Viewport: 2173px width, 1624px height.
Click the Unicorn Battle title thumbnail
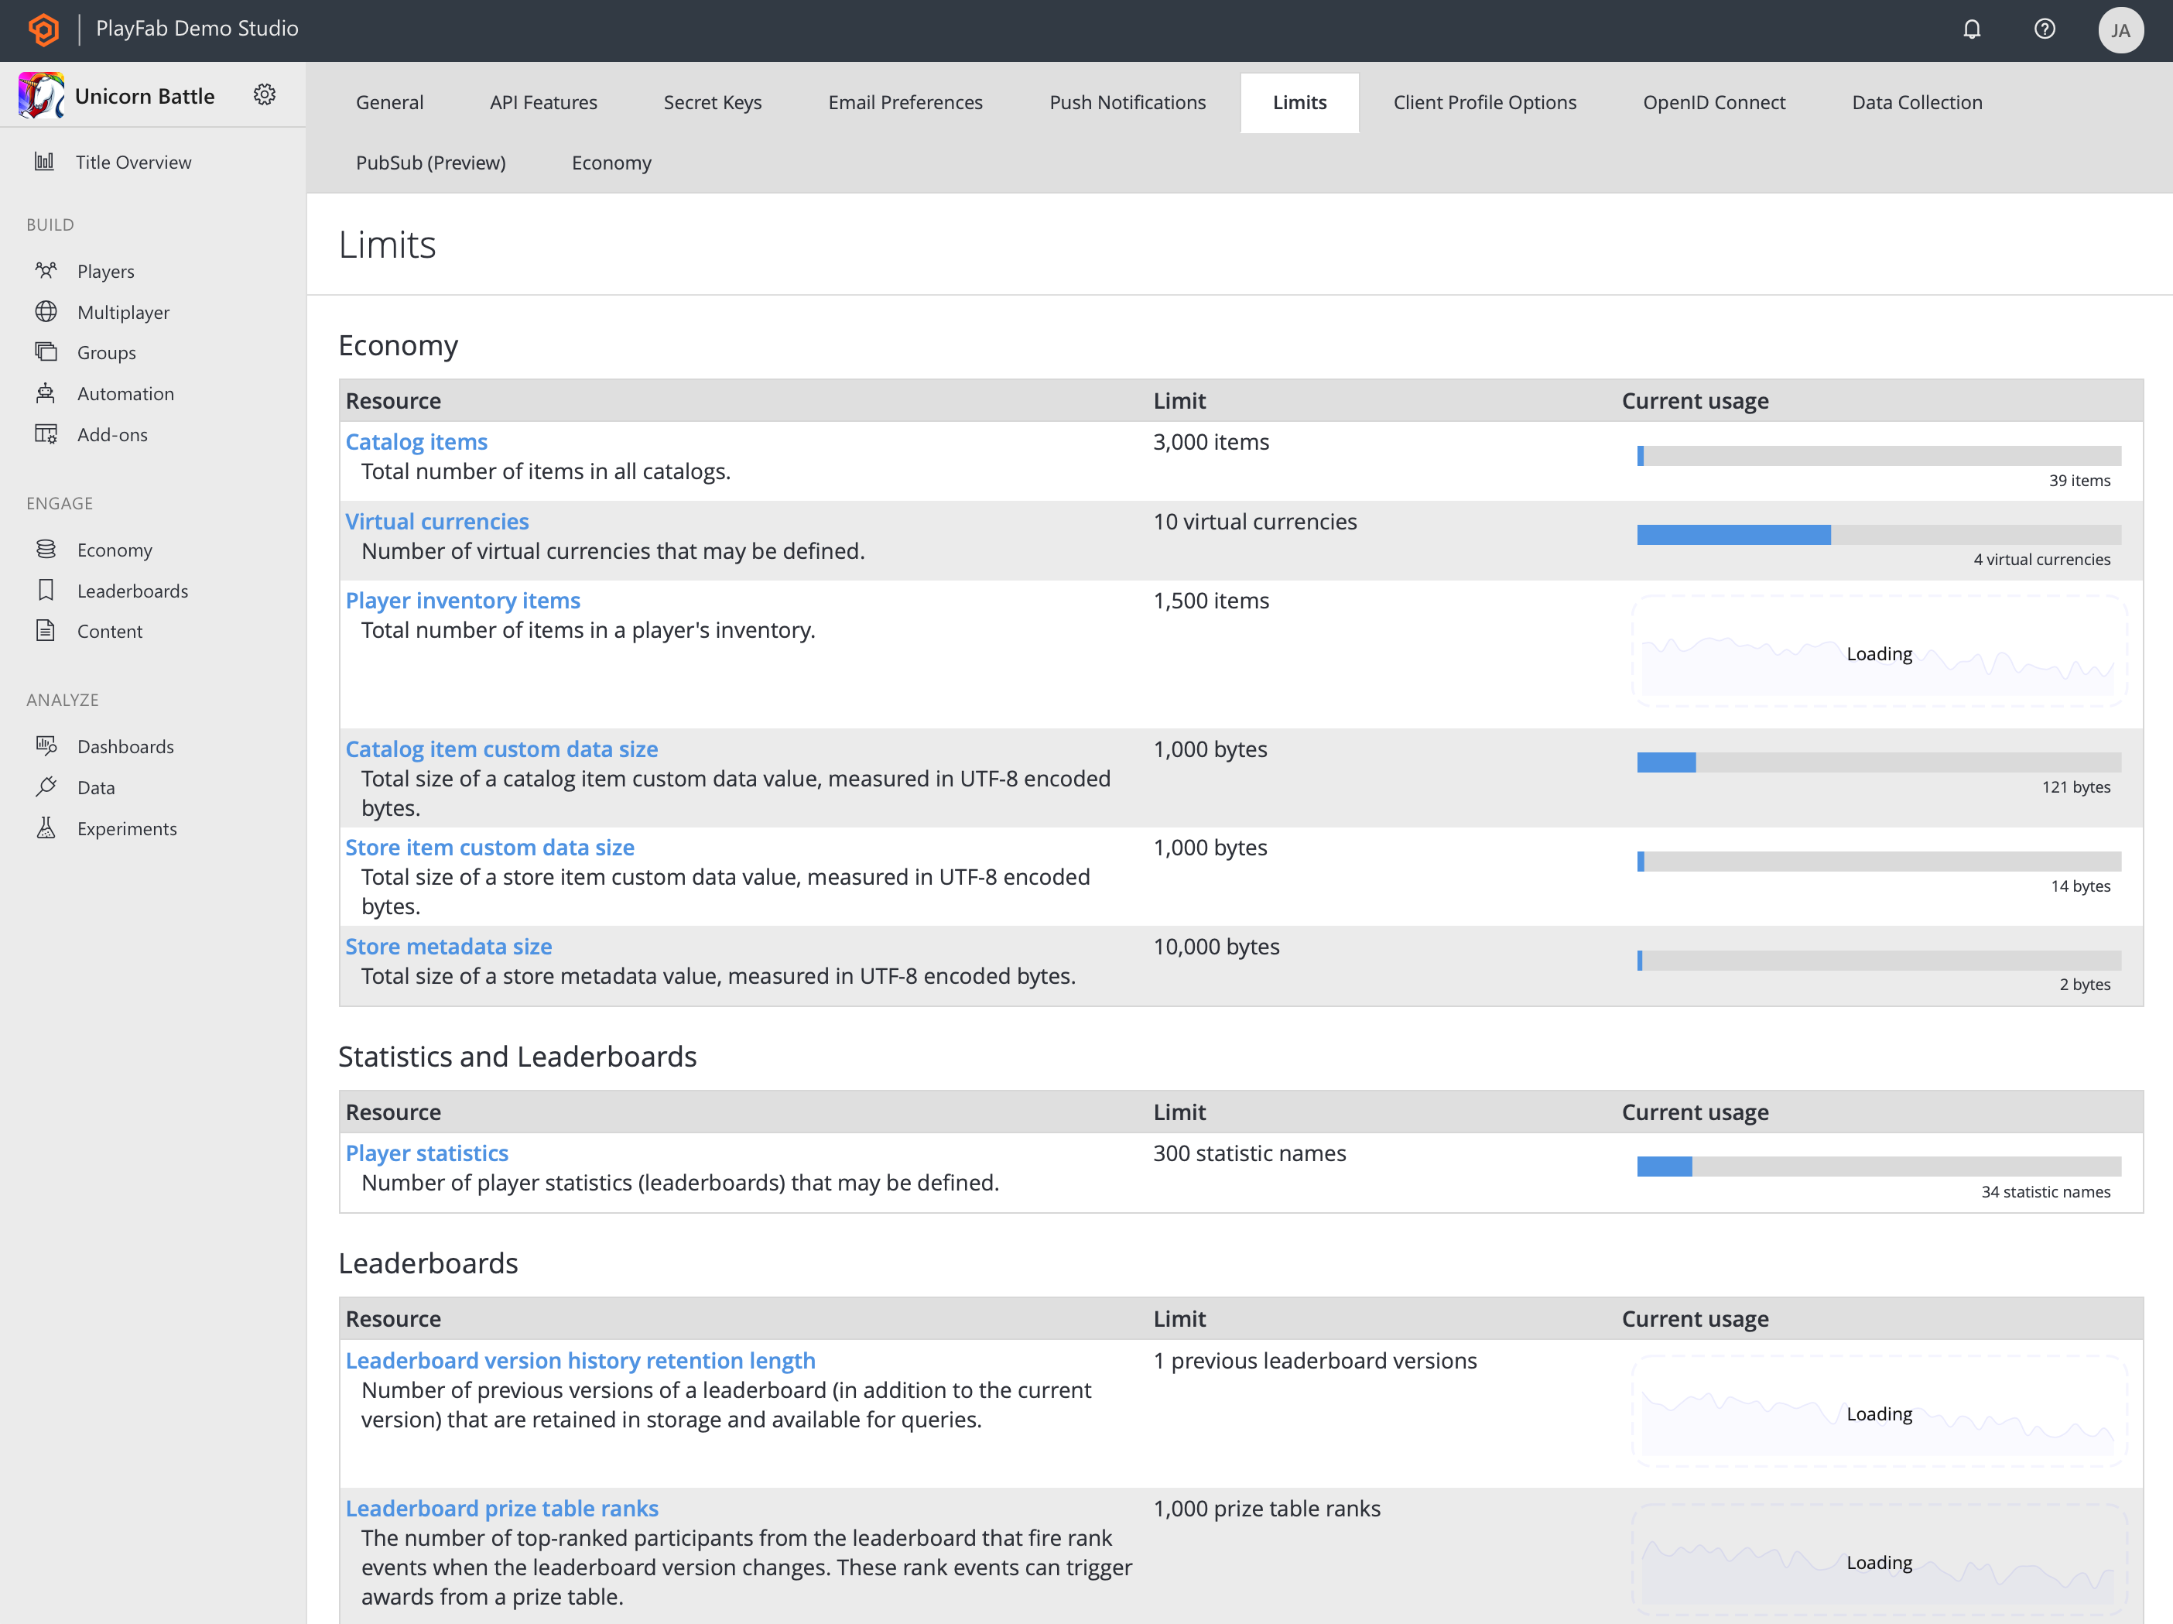(x=41, y=95)
